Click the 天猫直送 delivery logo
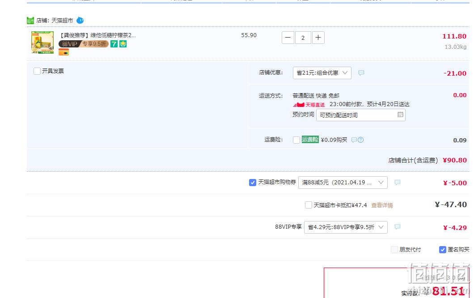474x298 pixels. (x=309, y=105)
